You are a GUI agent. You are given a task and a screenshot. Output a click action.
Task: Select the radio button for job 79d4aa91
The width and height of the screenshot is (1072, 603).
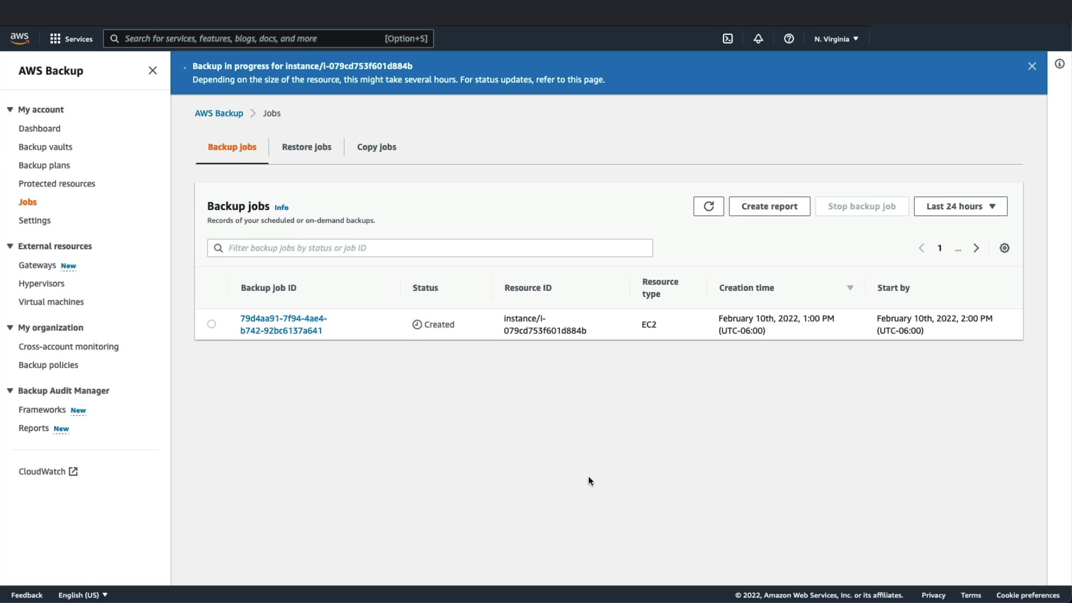click(212, 324)
